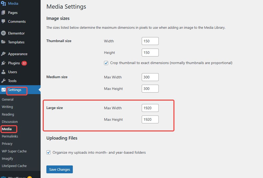The height and width of the screenshot is (178, 263).
Task: Click the Tools wrench icon
Action: [3, 81]
